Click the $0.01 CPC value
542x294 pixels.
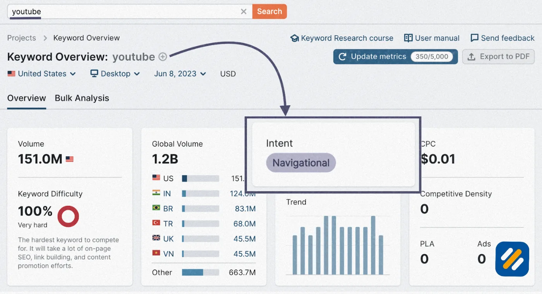[438, 159]
